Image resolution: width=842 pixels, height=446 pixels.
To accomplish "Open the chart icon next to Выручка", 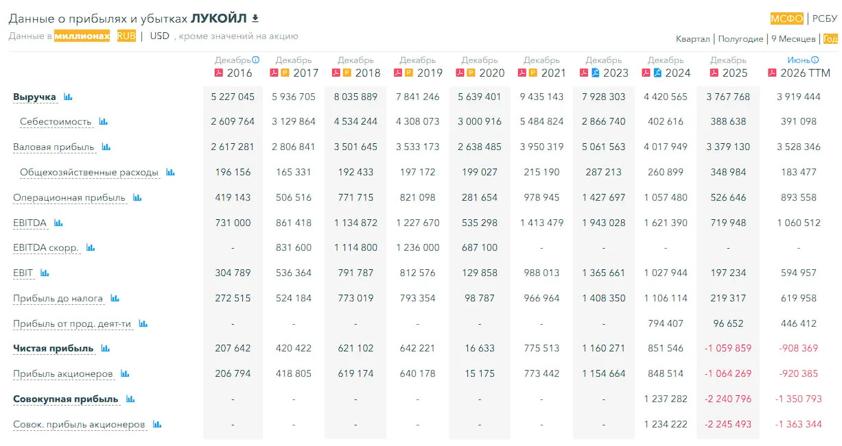I will [x=68, y=97].
